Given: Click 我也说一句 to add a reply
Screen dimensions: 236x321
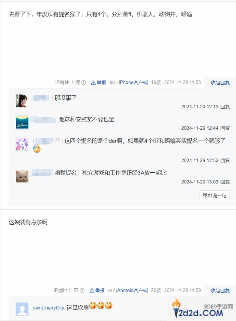Looking at the screenshot, I should pos(215,195).
